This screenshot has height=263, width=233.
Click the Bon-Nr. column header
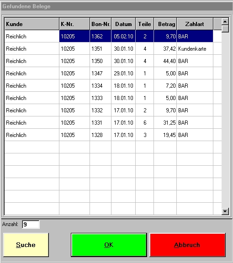101,24
